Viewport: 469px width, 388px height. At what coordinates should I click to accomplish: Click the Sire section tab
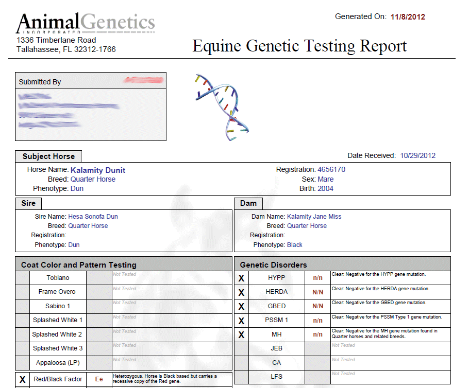pyautogui.click(x=28, y=203)
